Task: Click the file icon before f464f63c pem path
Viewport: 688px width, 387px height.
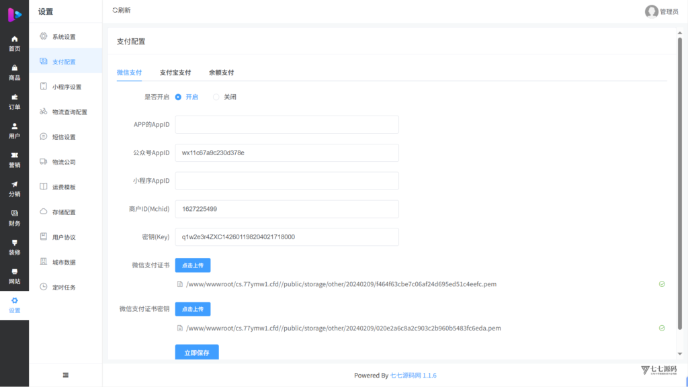Action: pyautogui.click(x=180, y=284)
